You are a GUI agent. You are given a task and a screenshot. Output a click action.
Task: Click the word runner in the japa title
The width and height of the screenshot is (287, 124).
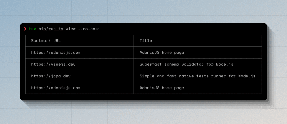[222, 76]
